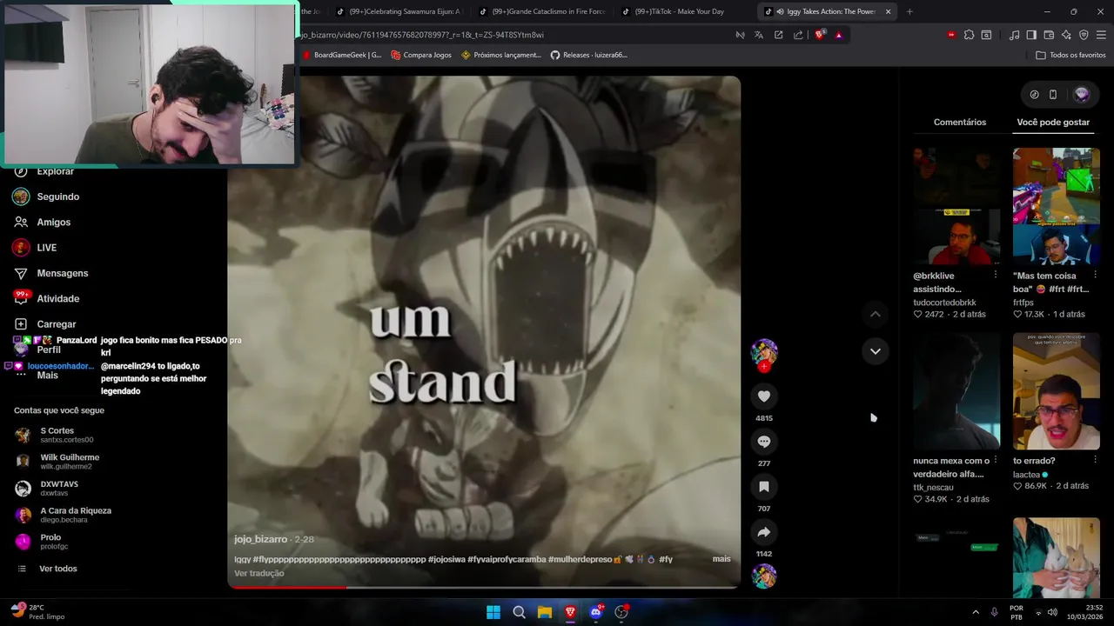Click the #jojosiwa hashtag
Image resolution: width=1114 pixels, height=626 pixels.
point(446,559)
